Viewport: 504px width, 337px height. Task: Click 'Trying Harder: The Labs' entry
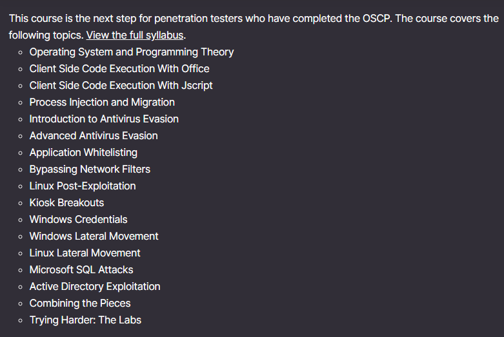click(x=85, y=320)
